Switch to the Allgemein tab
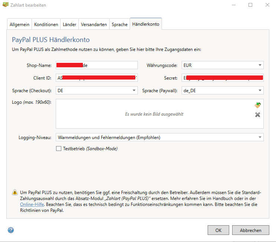 click(x=20, y=24)
